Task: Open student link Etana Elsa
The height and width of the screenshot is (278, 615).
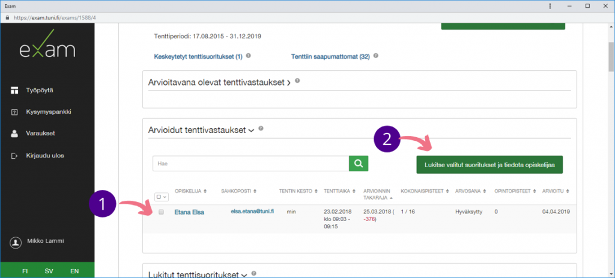Action: click(190, 211)
